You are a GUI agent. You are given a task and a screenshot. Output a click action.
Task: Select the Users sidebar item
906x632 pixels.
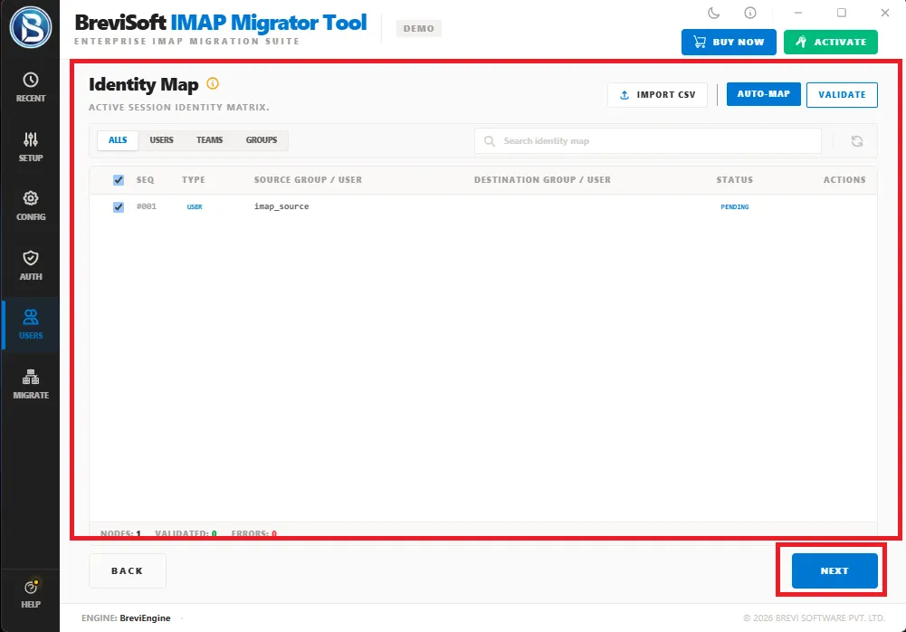point(31,324)
